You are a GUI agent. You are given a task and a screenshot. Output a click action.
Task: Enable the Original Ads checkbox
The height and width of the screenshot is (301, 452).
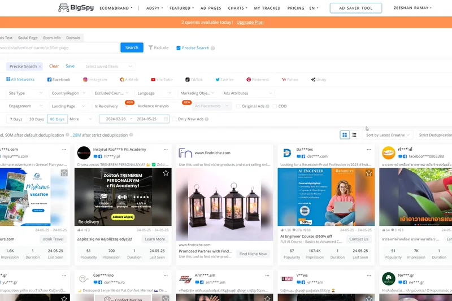pyautogui.click(x=238, y=106)
